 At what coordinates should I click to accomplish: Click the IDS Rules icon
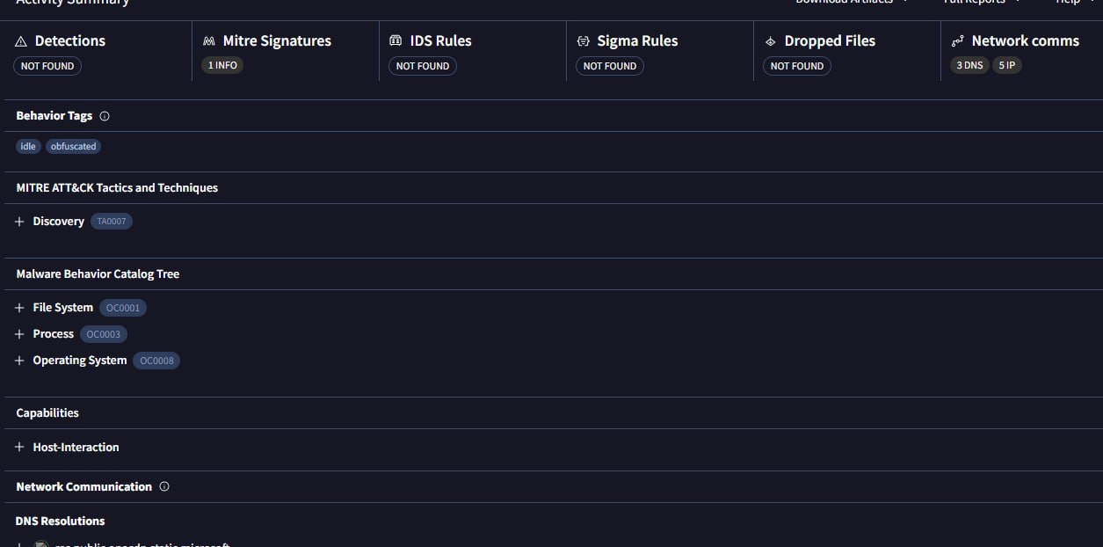395,41
